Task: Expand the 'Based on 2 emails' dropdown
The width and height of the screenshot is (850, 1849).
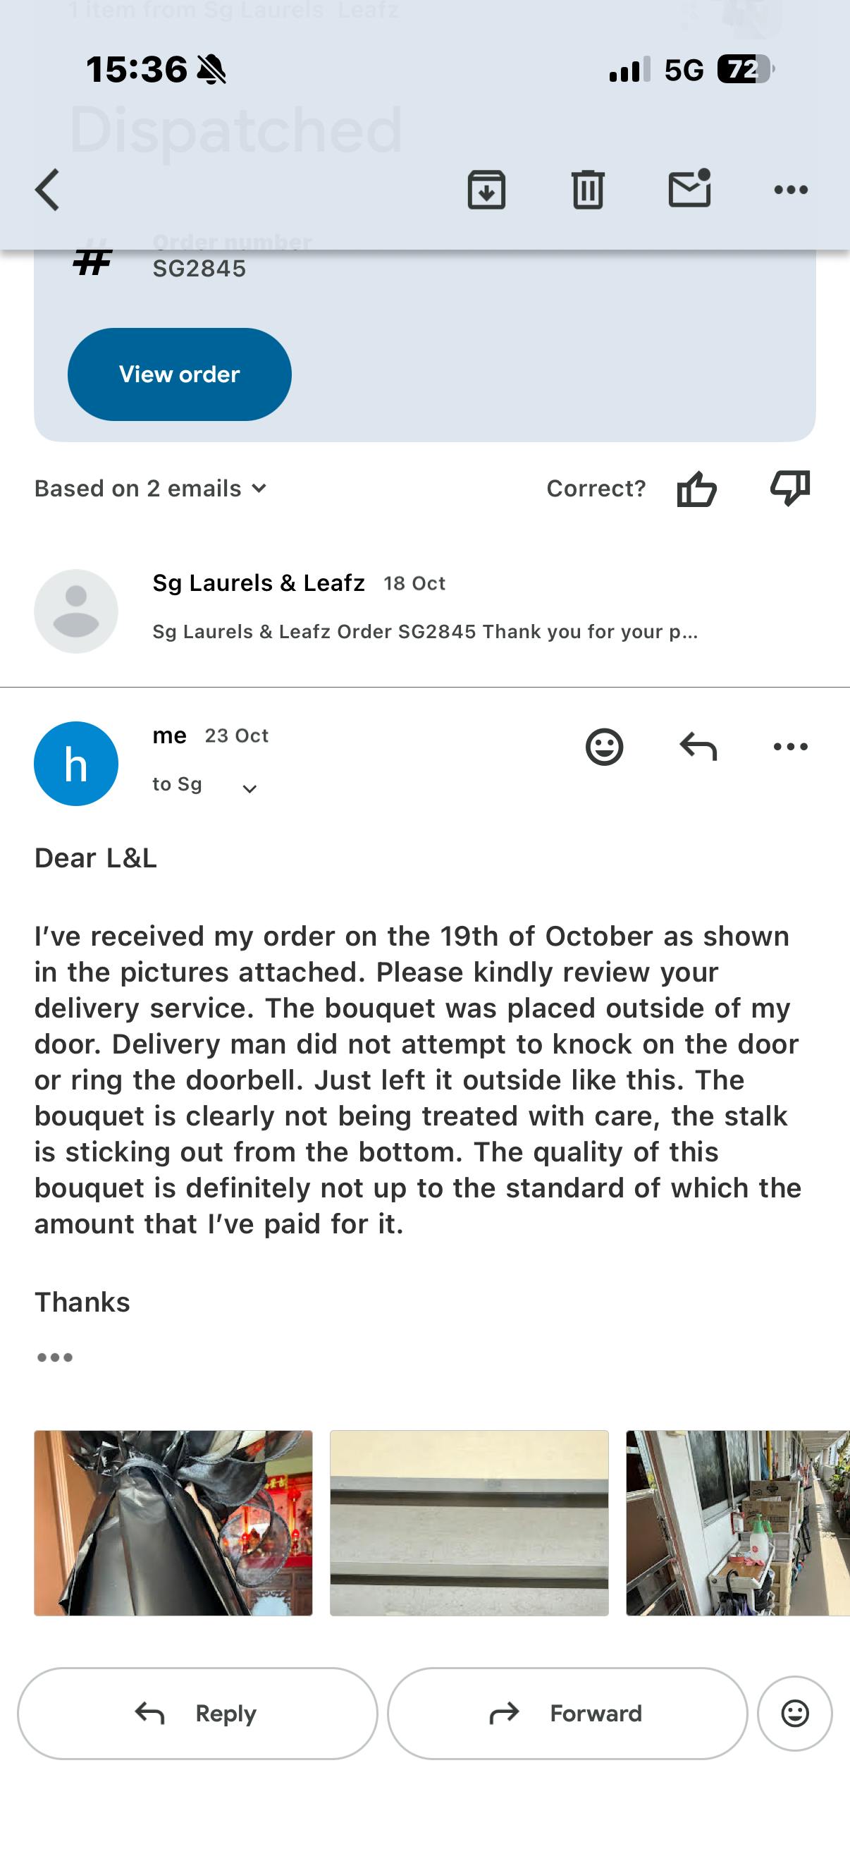Action: (x=152, y=489)
